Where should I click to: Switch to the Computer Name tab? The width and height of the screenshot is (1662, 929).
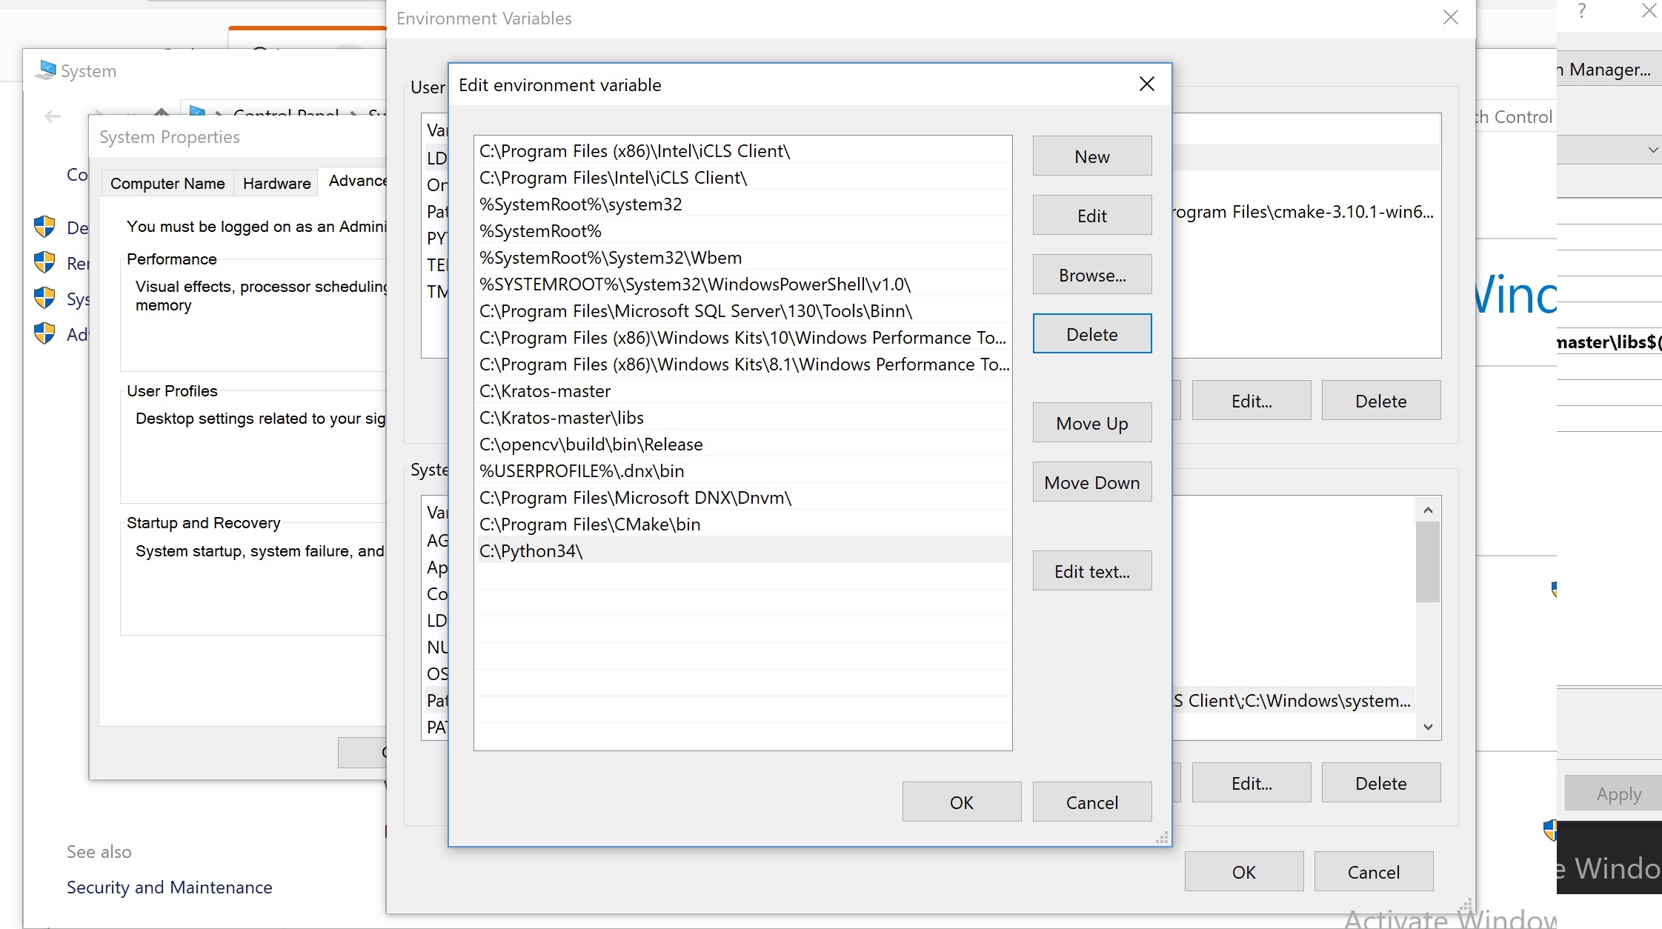pos(167,183)
